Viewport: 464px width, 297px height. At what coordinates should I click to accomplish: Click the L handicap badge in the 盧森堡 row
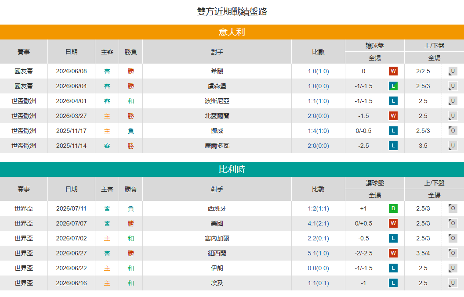tap(393, 86)
